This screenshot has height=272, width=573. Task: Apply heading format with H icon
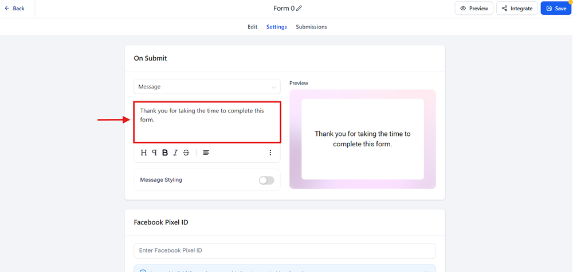(144, 153)
